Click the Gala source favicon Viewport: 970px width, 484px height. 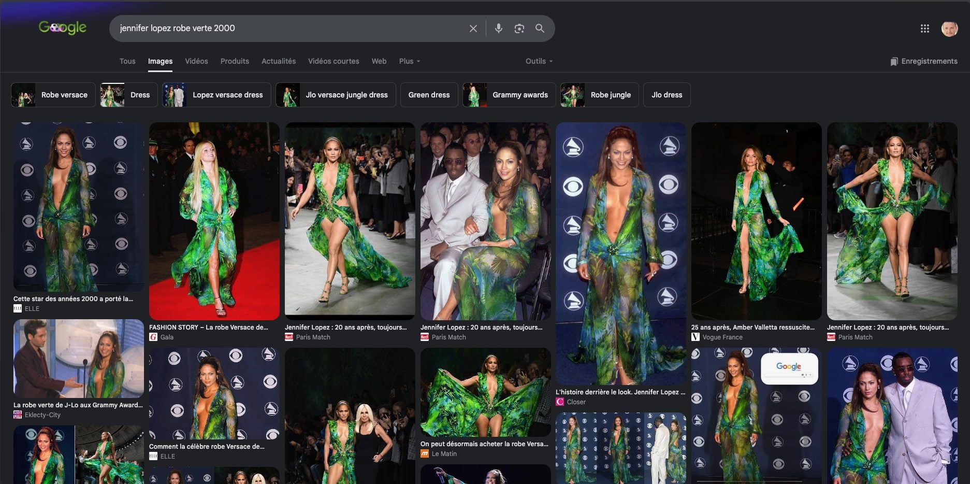[153, 337]
